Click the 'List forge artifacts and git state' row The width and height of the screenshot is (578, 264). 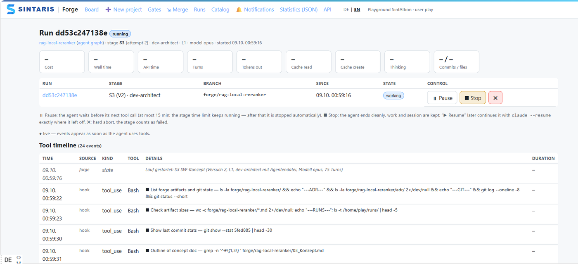pos(298,194)
